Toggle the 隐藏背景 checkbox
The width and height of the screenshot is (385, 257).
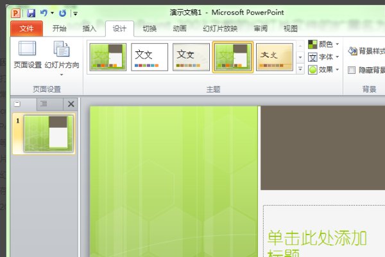[x=352, y=70]
